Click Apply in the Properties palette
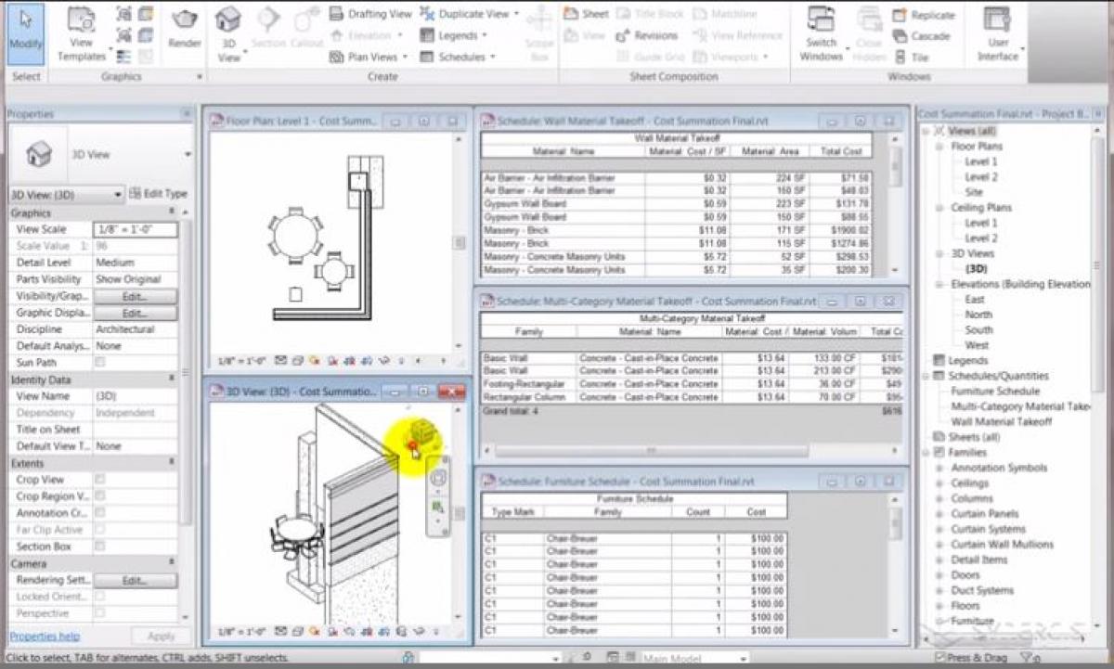Image resolution: width=1114 pixels, height=669 pixels. click(x=160, y=636)
